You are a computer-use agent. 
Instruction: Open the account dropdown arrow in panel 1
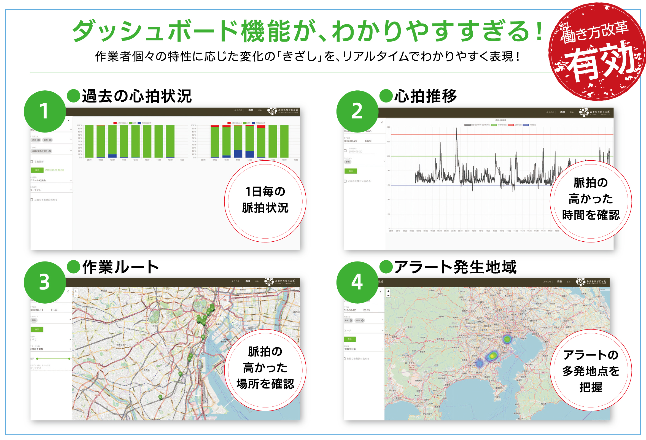tap(71, 139)
